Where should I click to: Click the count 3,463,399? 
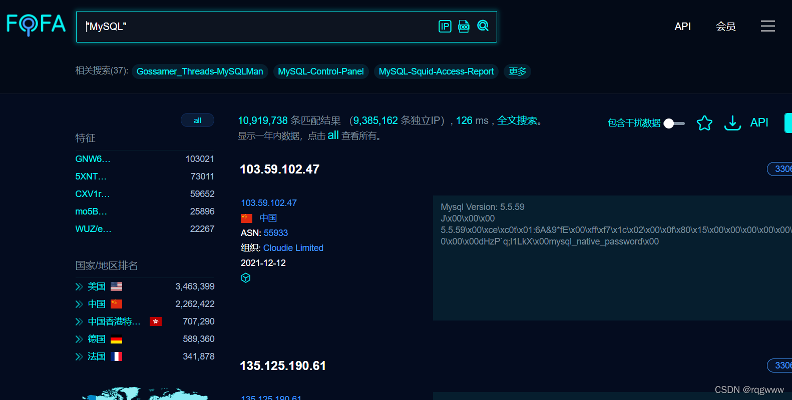(x=195, y=286)
